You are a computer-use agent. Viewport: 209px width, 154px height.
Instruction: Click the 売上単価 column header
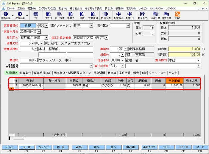[x=174, y=81]
